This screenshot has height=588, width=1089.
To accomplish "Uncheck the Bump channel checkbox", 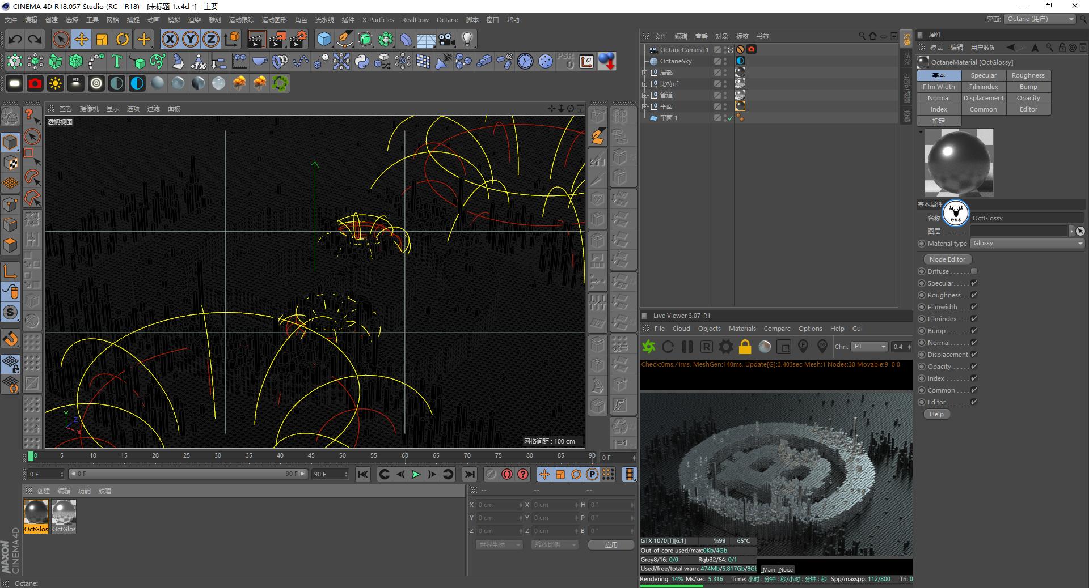I will (x=974, y=331).
